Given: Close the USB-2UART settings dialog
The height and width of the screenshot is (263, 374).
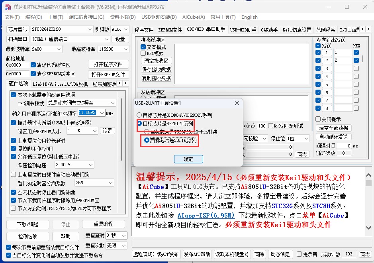Looking at the screenshot, I should point(237,103).
